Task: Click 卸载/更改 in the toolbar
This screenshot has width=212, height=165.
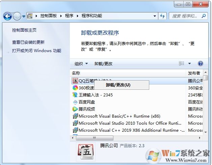Action: point(103,64)
